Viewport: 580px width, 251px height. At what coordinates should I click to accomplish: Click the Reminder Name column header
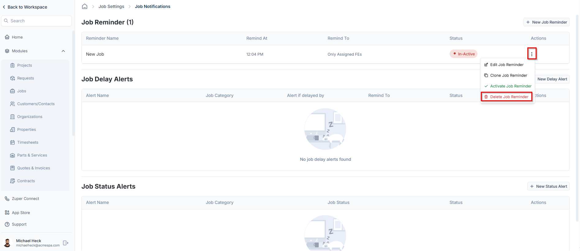tap(102, 38)
